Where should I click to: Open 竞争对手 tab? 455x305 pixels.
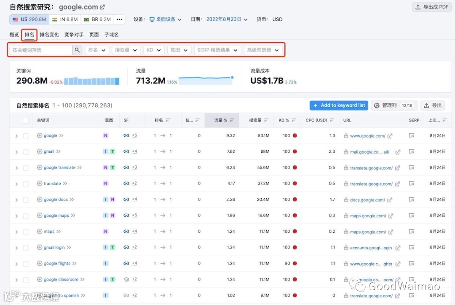pyautogui.click(x=74, y=35)
